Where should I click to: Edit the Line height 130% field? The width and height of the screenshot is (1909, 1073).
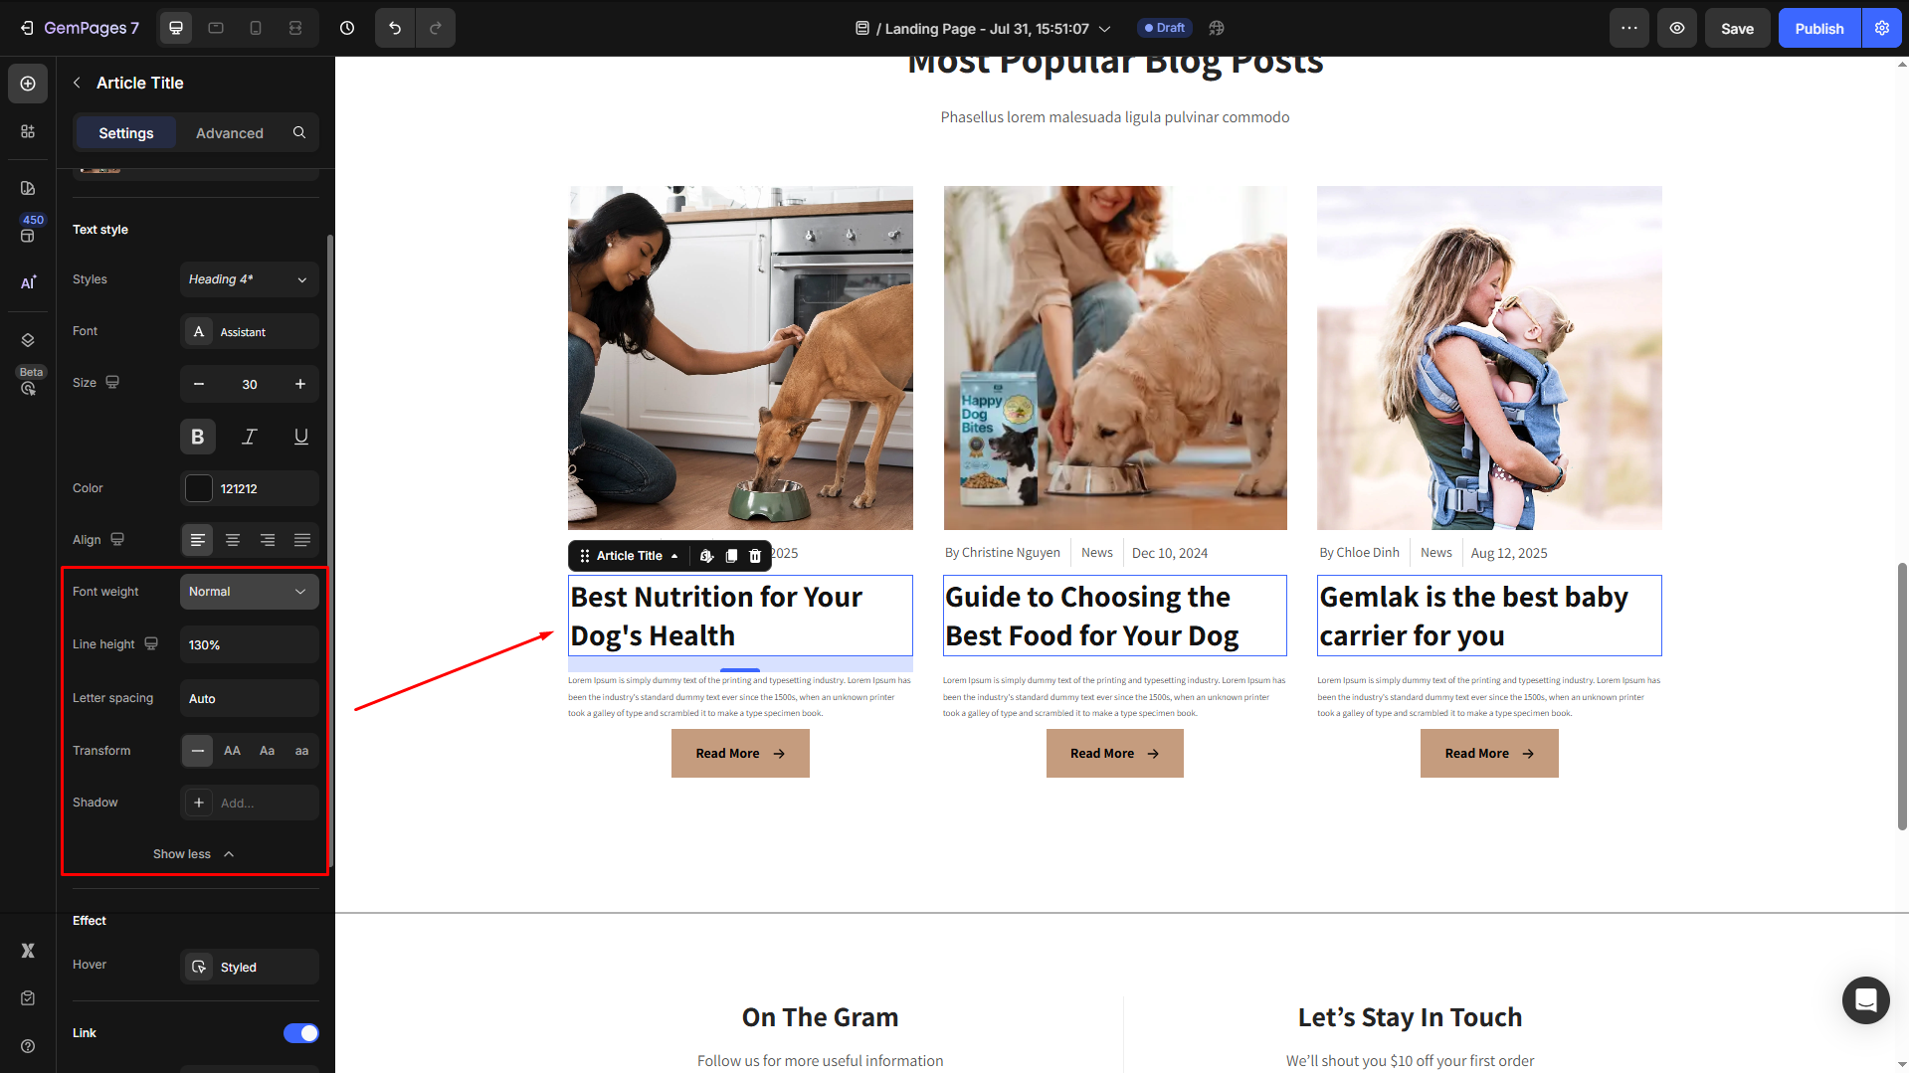[x=250, y=644]
